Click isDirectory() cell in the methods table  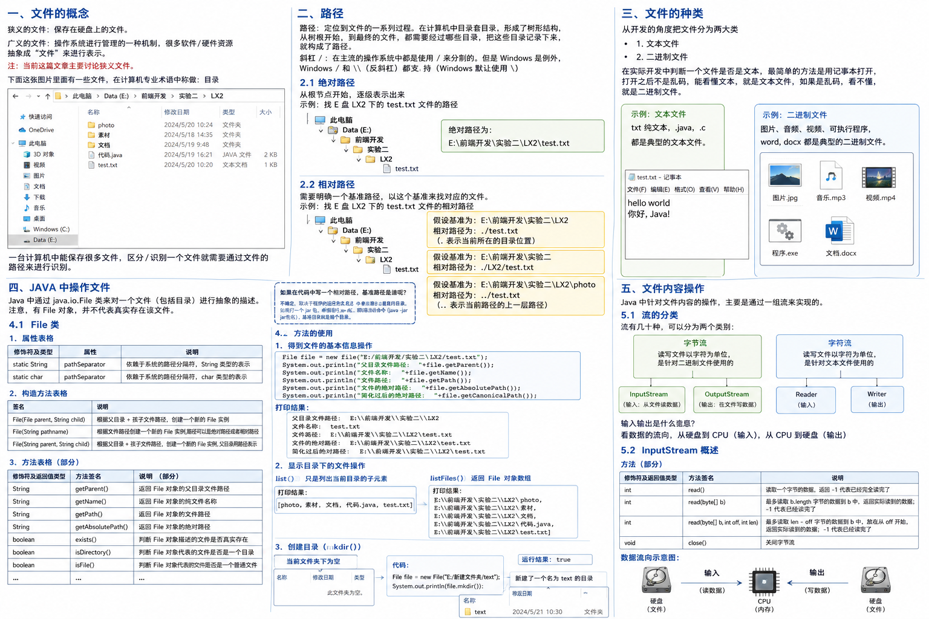tap(102, 552)
